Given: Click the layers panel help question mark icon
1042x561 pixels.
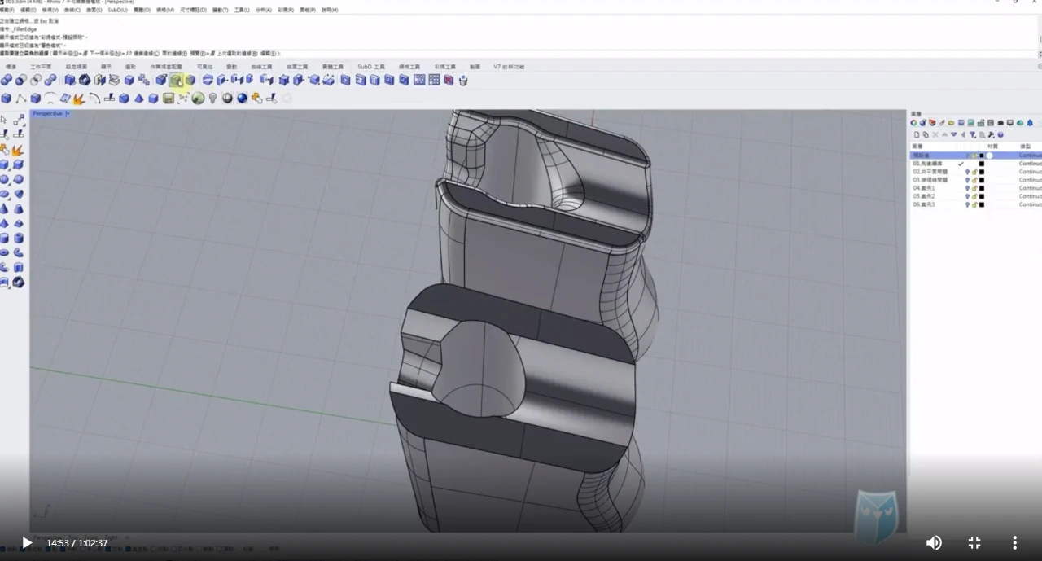Looking at the screenshot, I should tap(1000, 134).
